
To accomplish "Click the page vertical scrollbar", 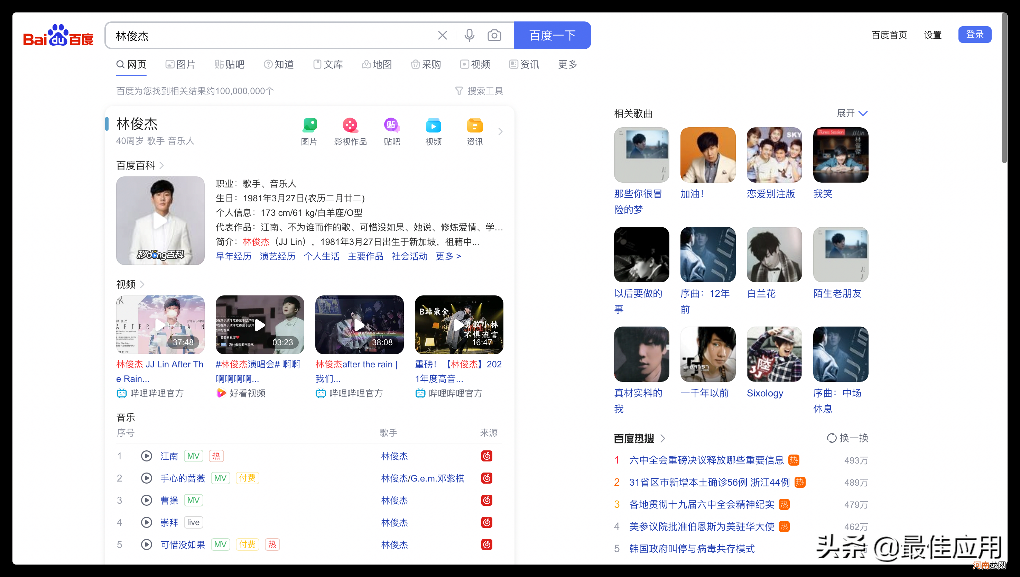I will pyautogui.click(x=1004, y=87).
